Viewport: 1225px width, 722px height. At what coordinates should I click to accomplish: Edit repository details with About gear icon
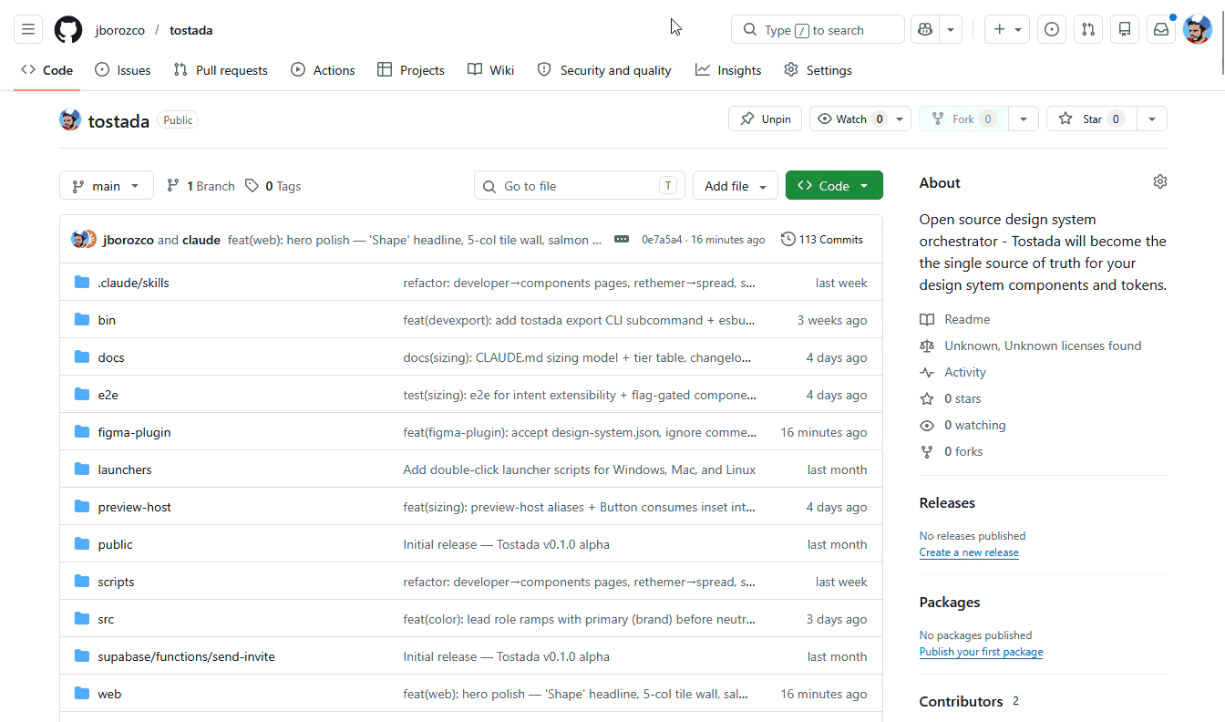tap(1159, 182)
